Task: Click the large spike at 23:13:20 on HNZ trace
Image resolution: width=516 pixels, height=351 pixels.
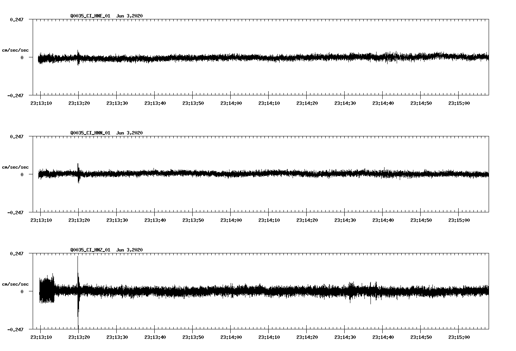Action: pos(78,292)
